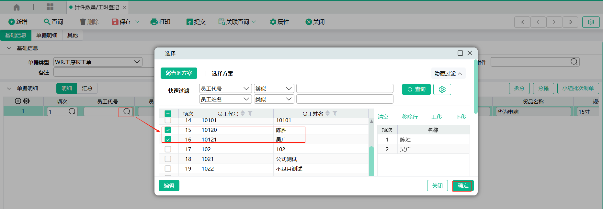
Task: Click the gear settings icon beside 查询 button
Action: click(442, 89)
